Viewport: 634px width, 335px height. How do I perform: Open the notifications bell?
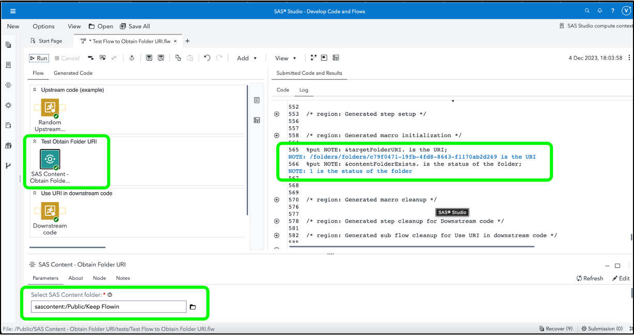pyautogui.click(x=600, y=11)
